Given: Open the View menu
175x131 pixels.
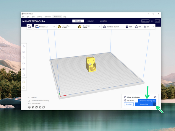Looking at the screenshot, I should coord(33,17).
